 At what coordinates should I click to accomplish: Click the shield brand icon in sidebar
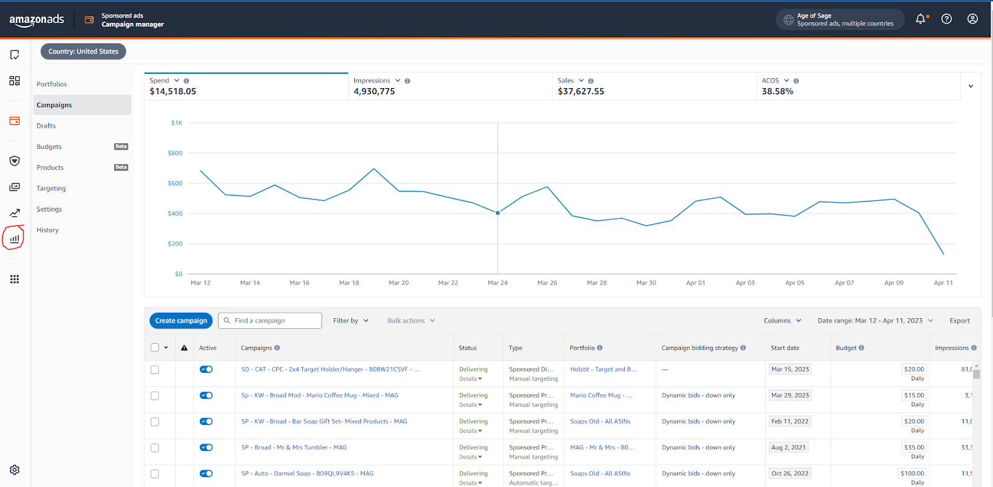(14, 161)
